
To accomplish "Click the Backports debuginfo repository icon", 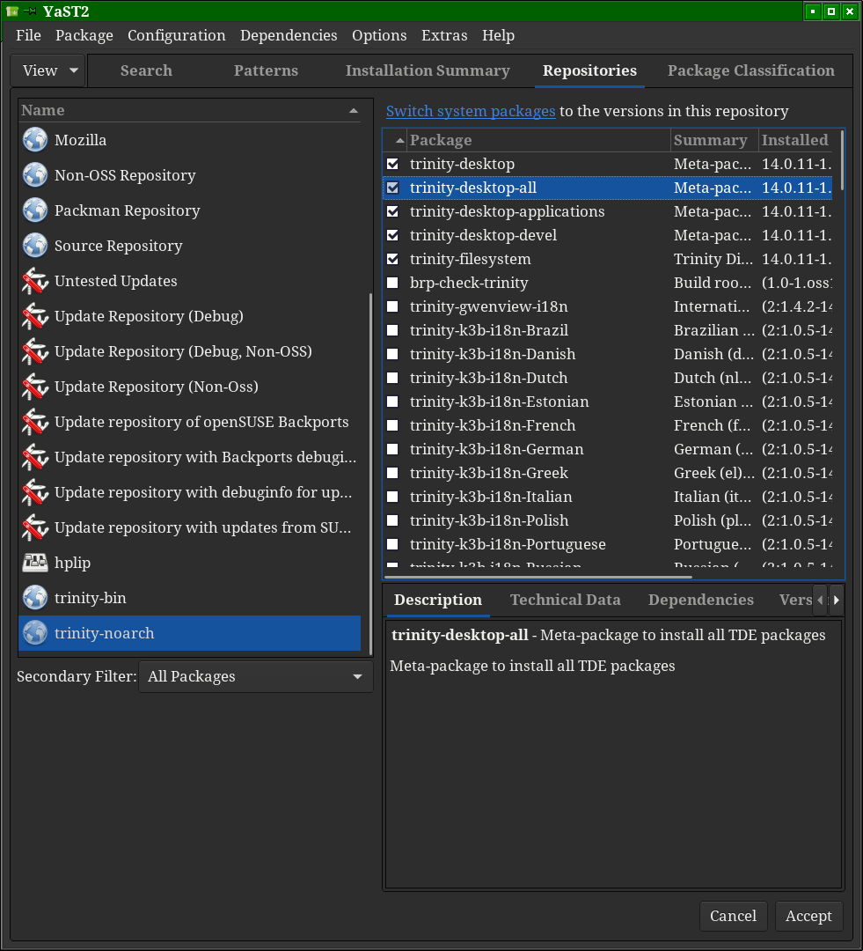I will coord(35,457).
